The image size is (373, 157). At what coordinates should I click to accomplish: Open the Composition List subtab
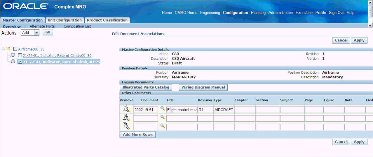pyautogui.click(x=77, y=26)
